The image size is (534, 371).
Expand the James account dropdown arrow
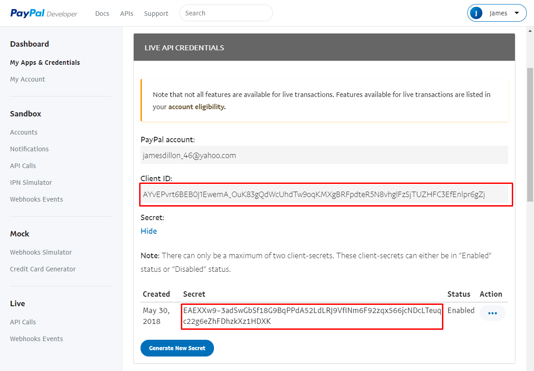click(x=517, y=13)
